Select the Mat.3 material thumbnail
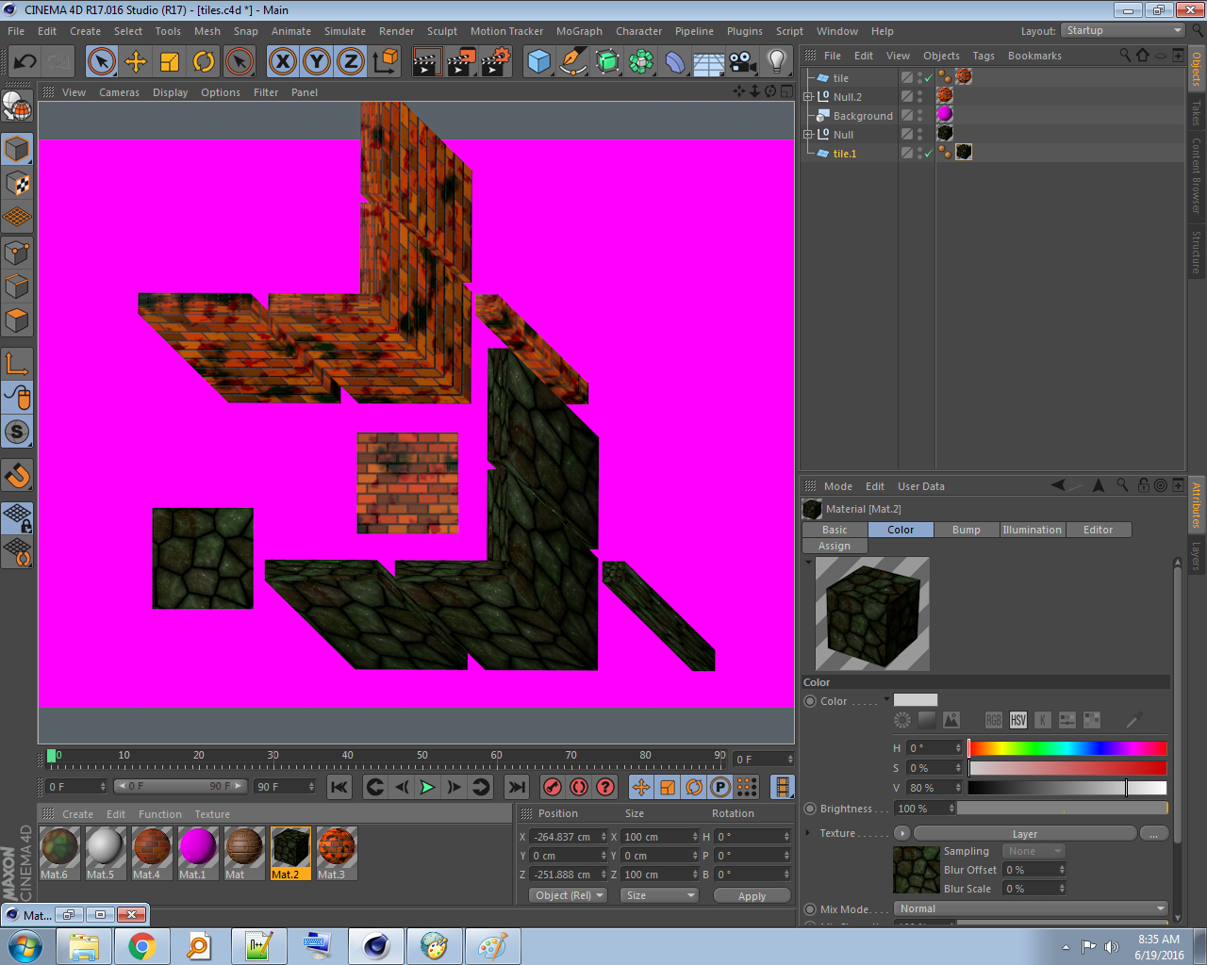 pos(337,853)
